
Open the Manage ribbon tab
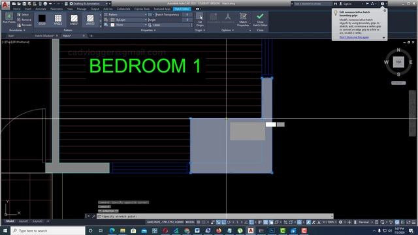(82, 8)
